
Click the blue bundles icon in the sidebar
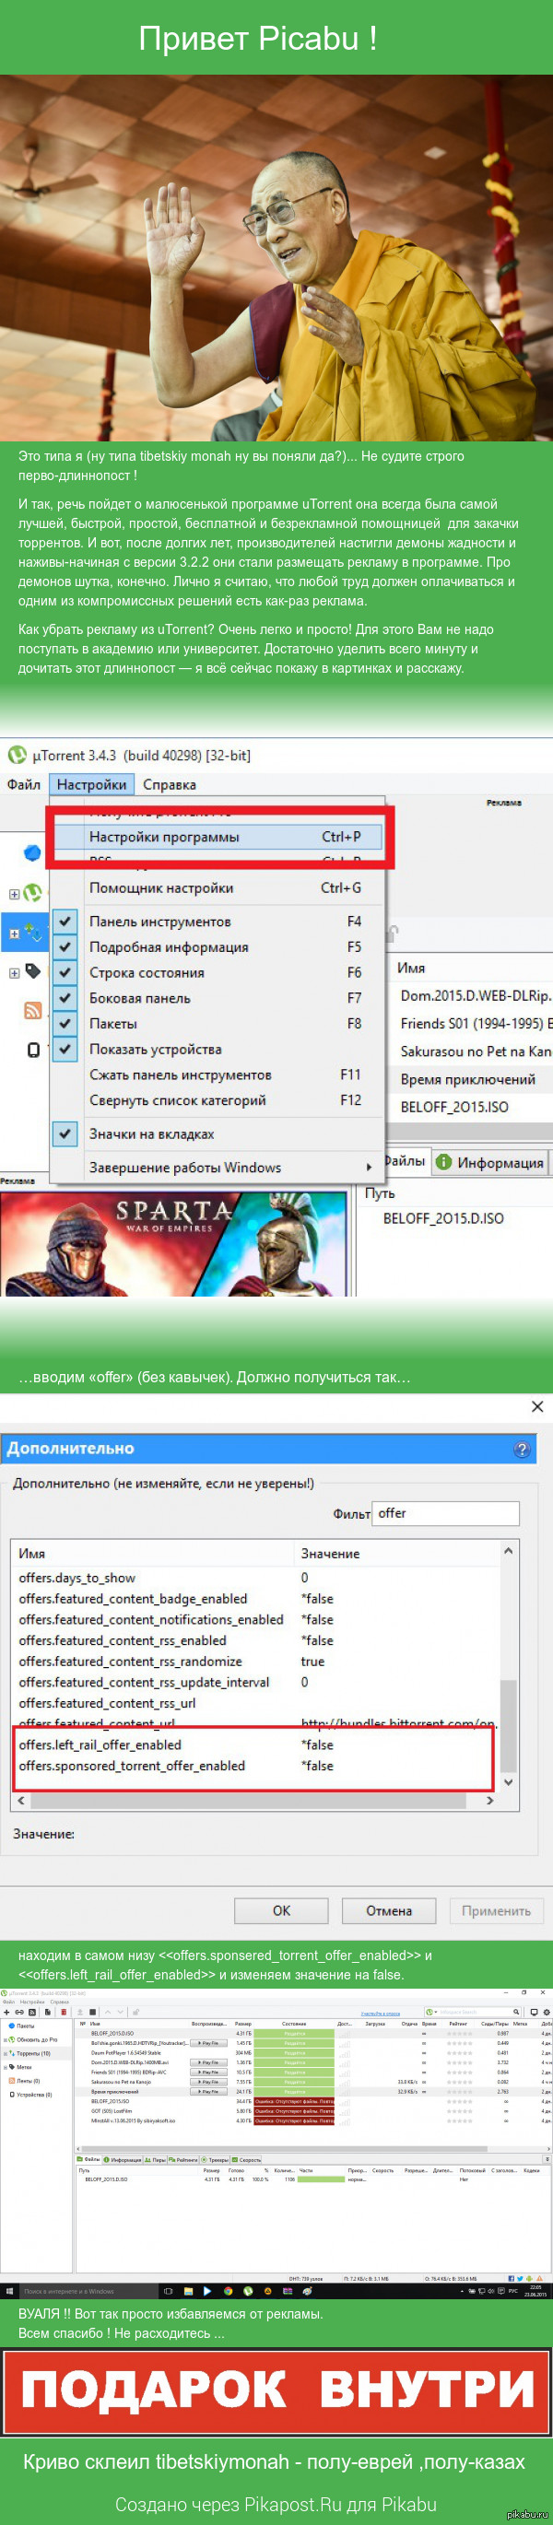pos(32,852)
